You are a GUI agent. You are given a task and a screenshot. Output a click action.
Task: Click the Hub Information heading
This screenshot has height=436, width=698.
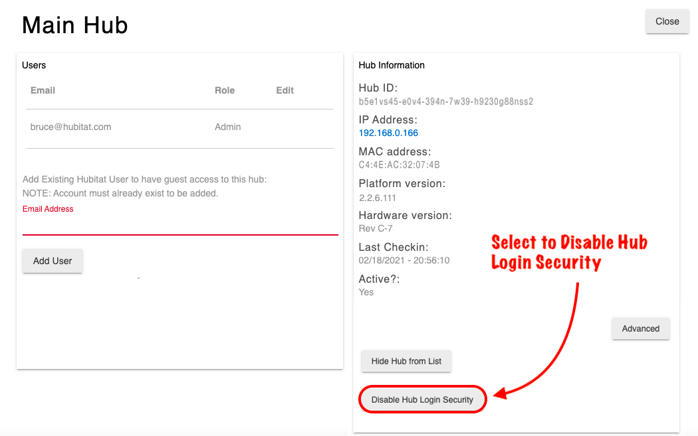pyautogui.click(x=391, y=65)
